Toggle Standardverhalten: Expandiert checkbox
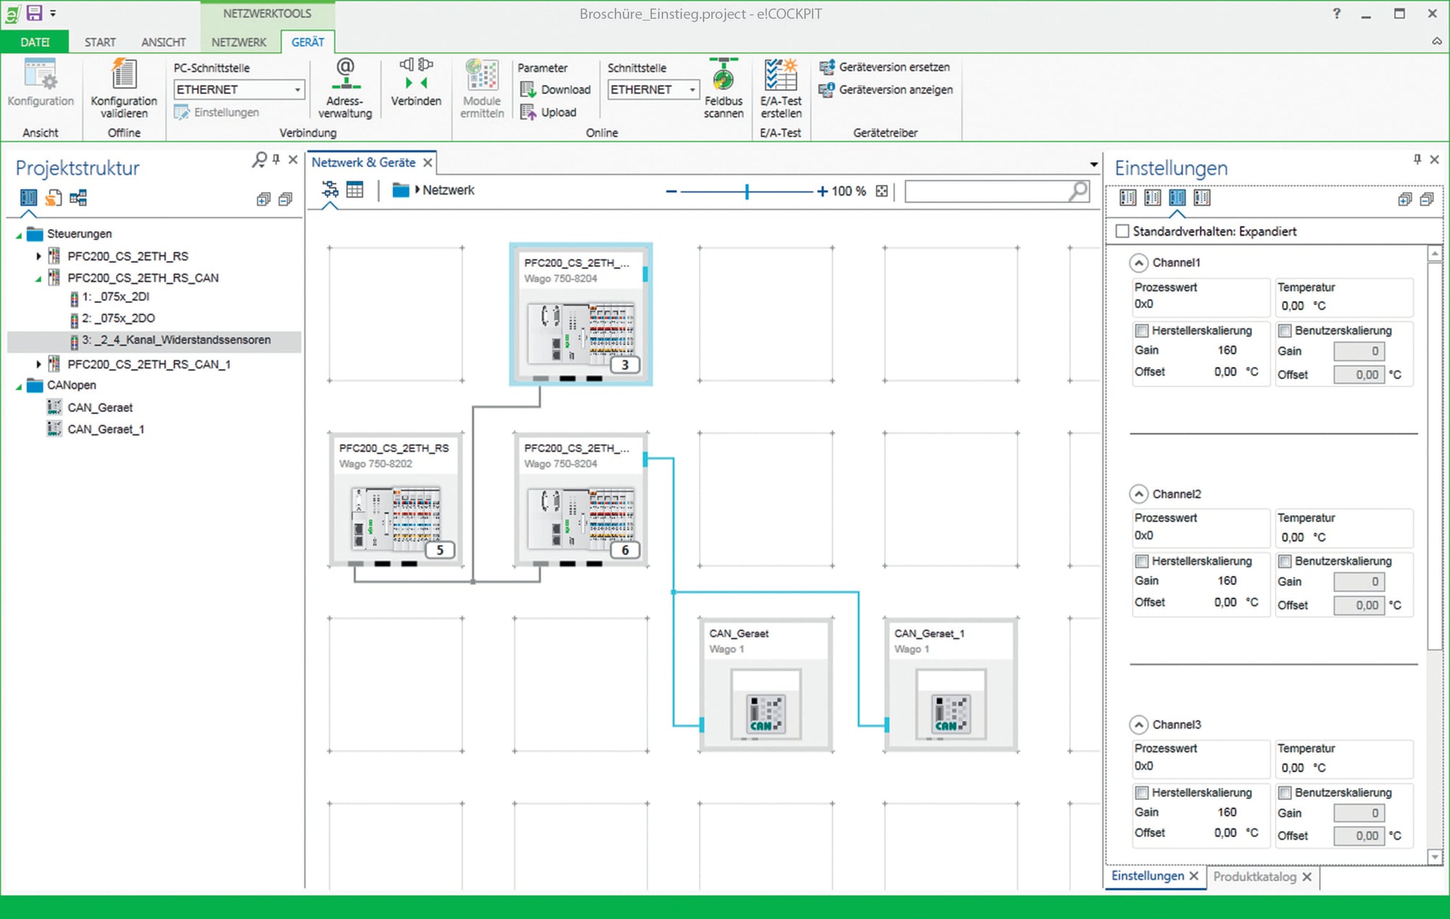 pos(1122,231)
